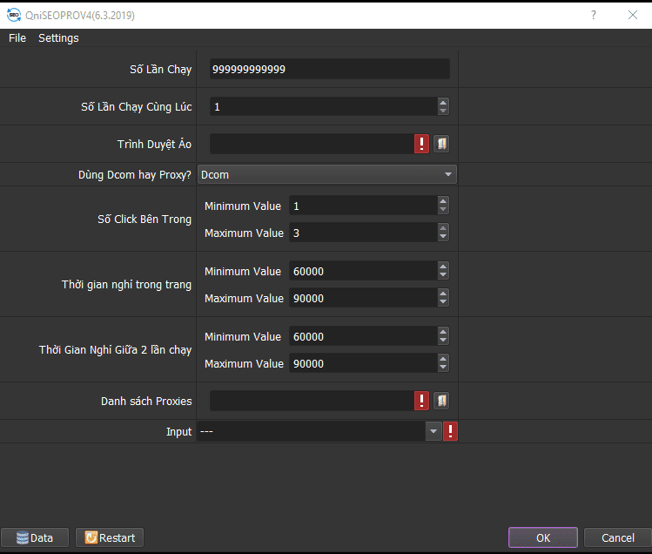Click the QniSEOPROV4 app icon in title bar
Viewport: 652px width, 554px height.
pyautogui.click(x=14, y=15)
